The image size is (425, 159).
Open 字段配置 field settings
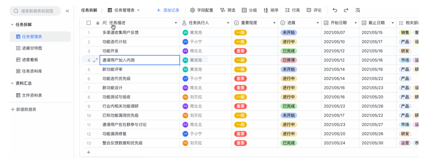pos(202,10)
